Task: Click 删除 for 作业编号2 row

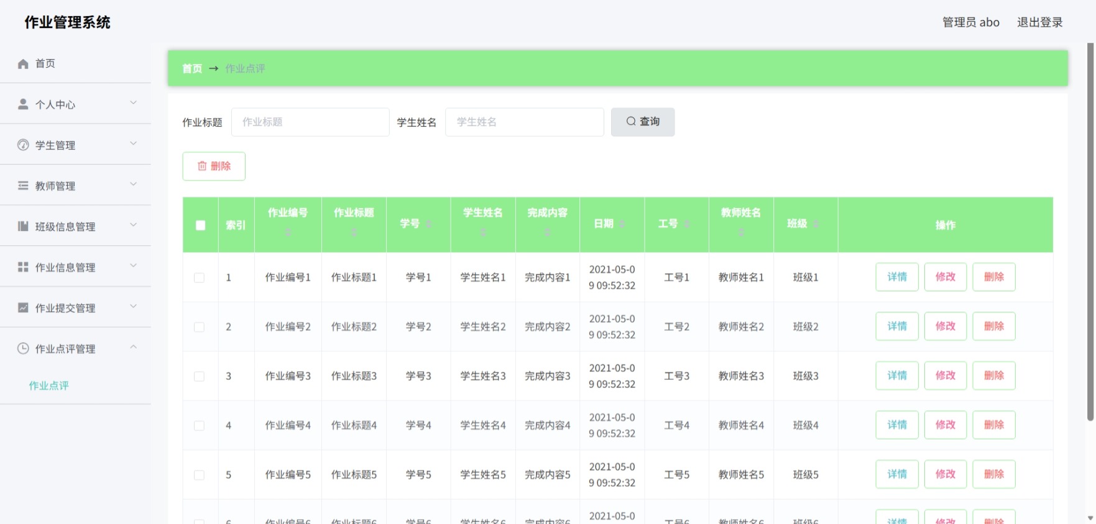Action: point(994,326)
